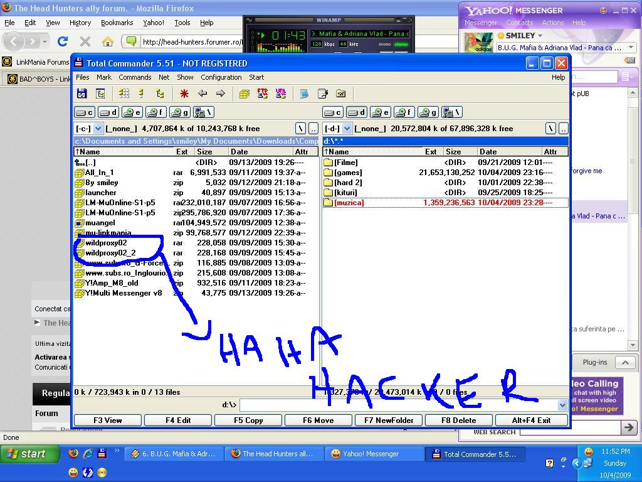Click the Firefox address bar URL

pos(192,42)
